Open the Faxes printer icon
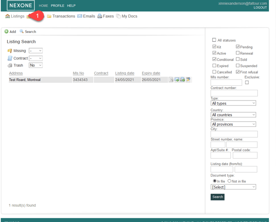276x222 pixels. (x=100, y=16)
